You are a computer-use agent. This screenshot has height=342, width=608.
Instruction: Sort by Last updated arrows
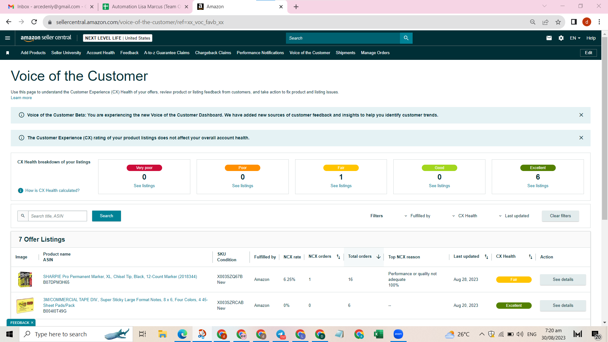pyautogui.click(x=486, y=257)
